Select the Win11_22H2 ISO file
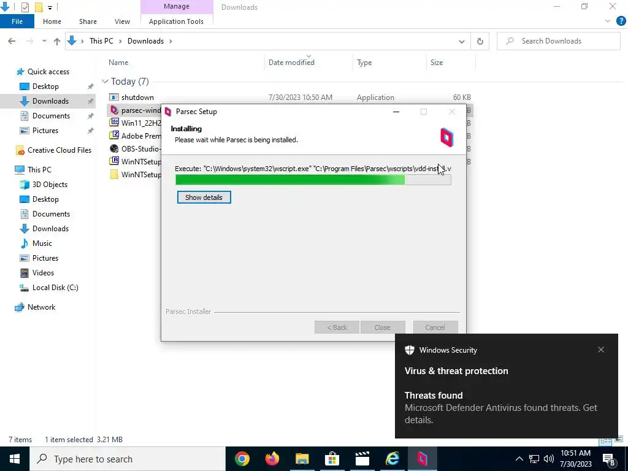 coord(136,123)
